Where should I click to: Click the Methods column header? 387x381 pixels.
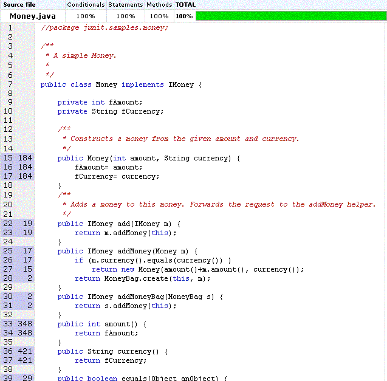tap(159, 5)
